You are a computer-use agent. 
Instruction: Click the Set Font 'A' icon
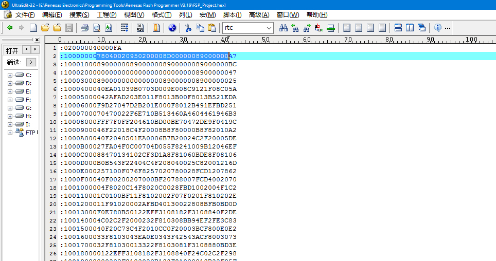pos(109,28)
